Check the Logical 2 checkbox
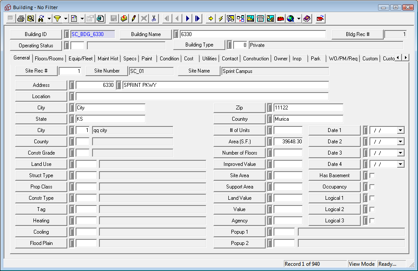Screen dimensions: 418x271 tap(372, 209)
